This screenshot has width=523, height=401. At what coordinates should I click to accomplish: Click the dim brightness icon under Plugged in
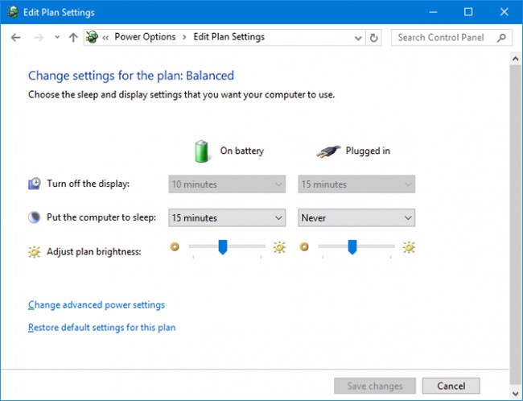tap(304, 247)
